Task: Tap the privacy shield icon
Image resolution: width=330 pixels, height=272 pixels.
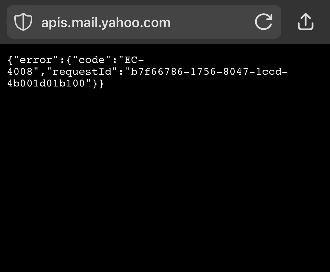Action: click(x=23, y=22)
